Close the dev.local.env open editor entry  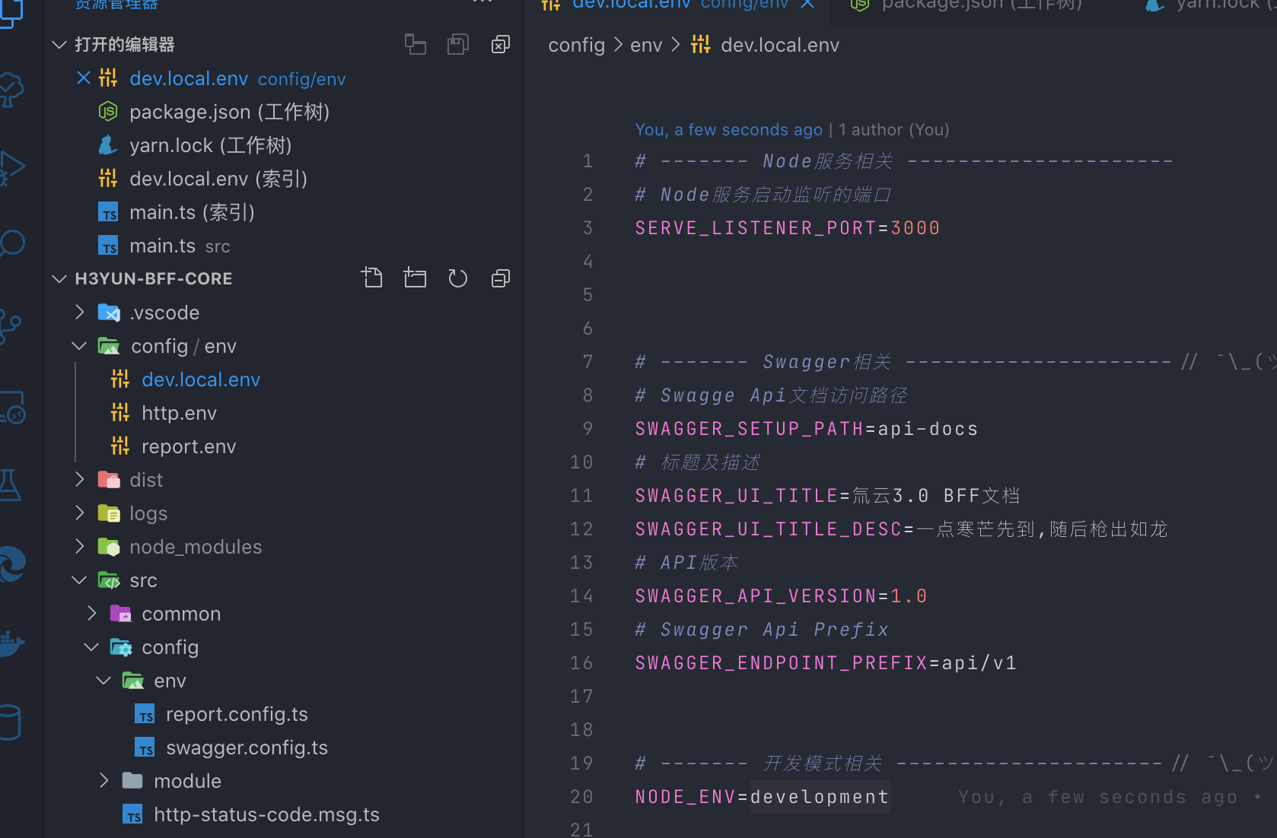point(84,78)
